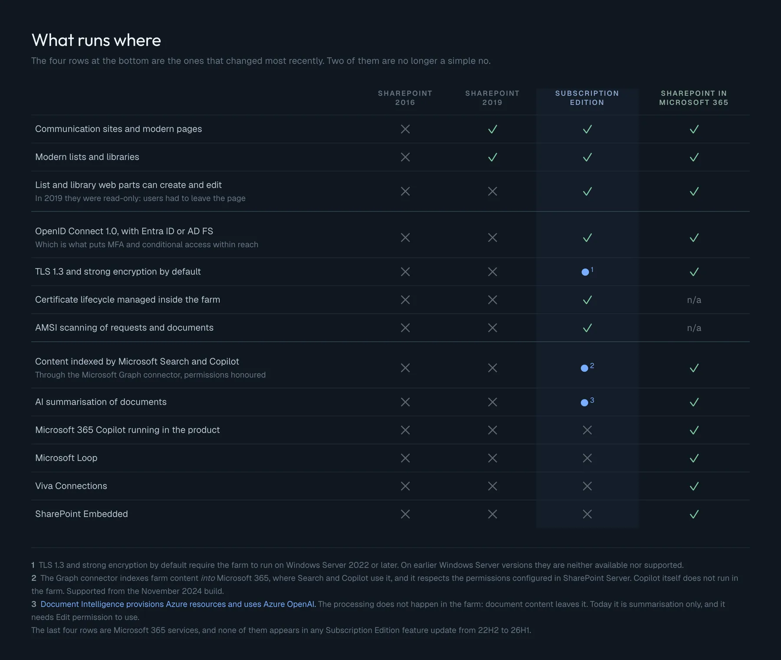This screenshot has height=660, width=781.
Task: Click the SharePoint 2016 cross for OpenID Connect 1.0
Action: [x=405, y=238]
